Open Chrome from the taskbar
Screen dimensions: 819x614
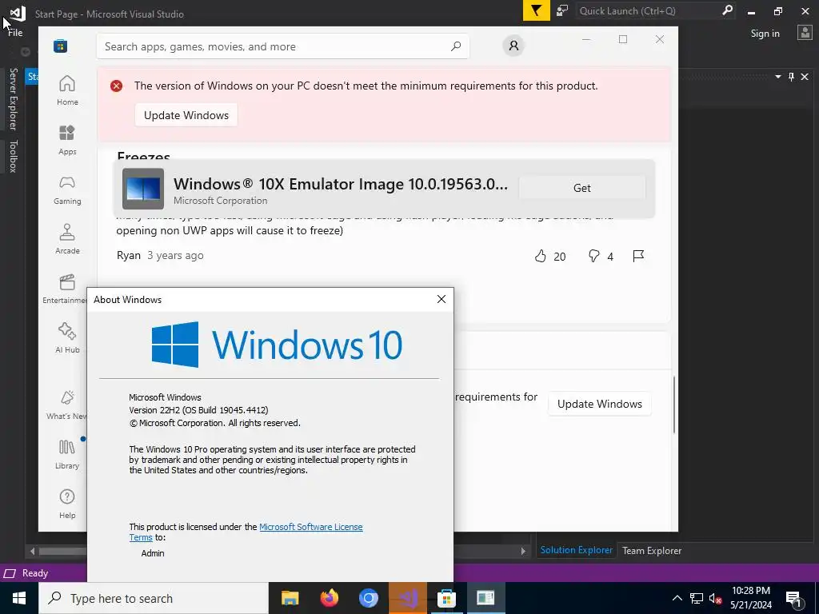click(x=368, y=598)
